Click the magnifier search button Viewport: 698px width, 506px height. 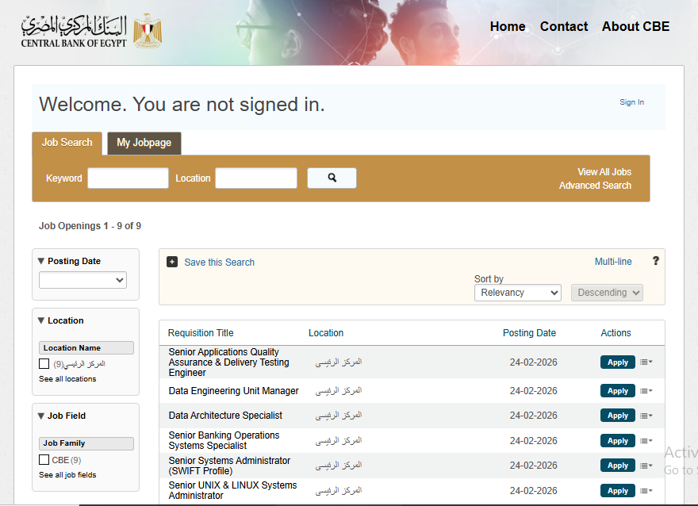click(x=332, y=178)
